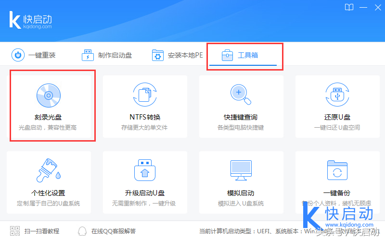Open the 还原U盘 tool label
The height and width of the screenshot is (240, 385).
(x=337, y=117)
